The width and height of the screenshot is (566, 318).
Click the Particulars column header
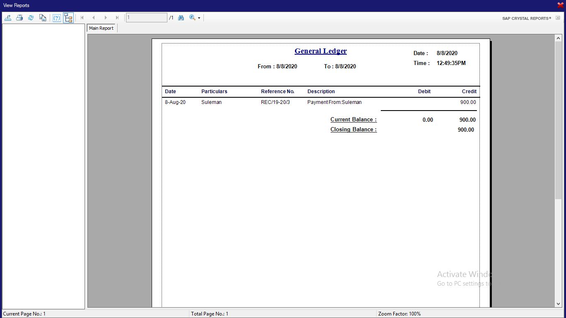(x=214, y=92)
